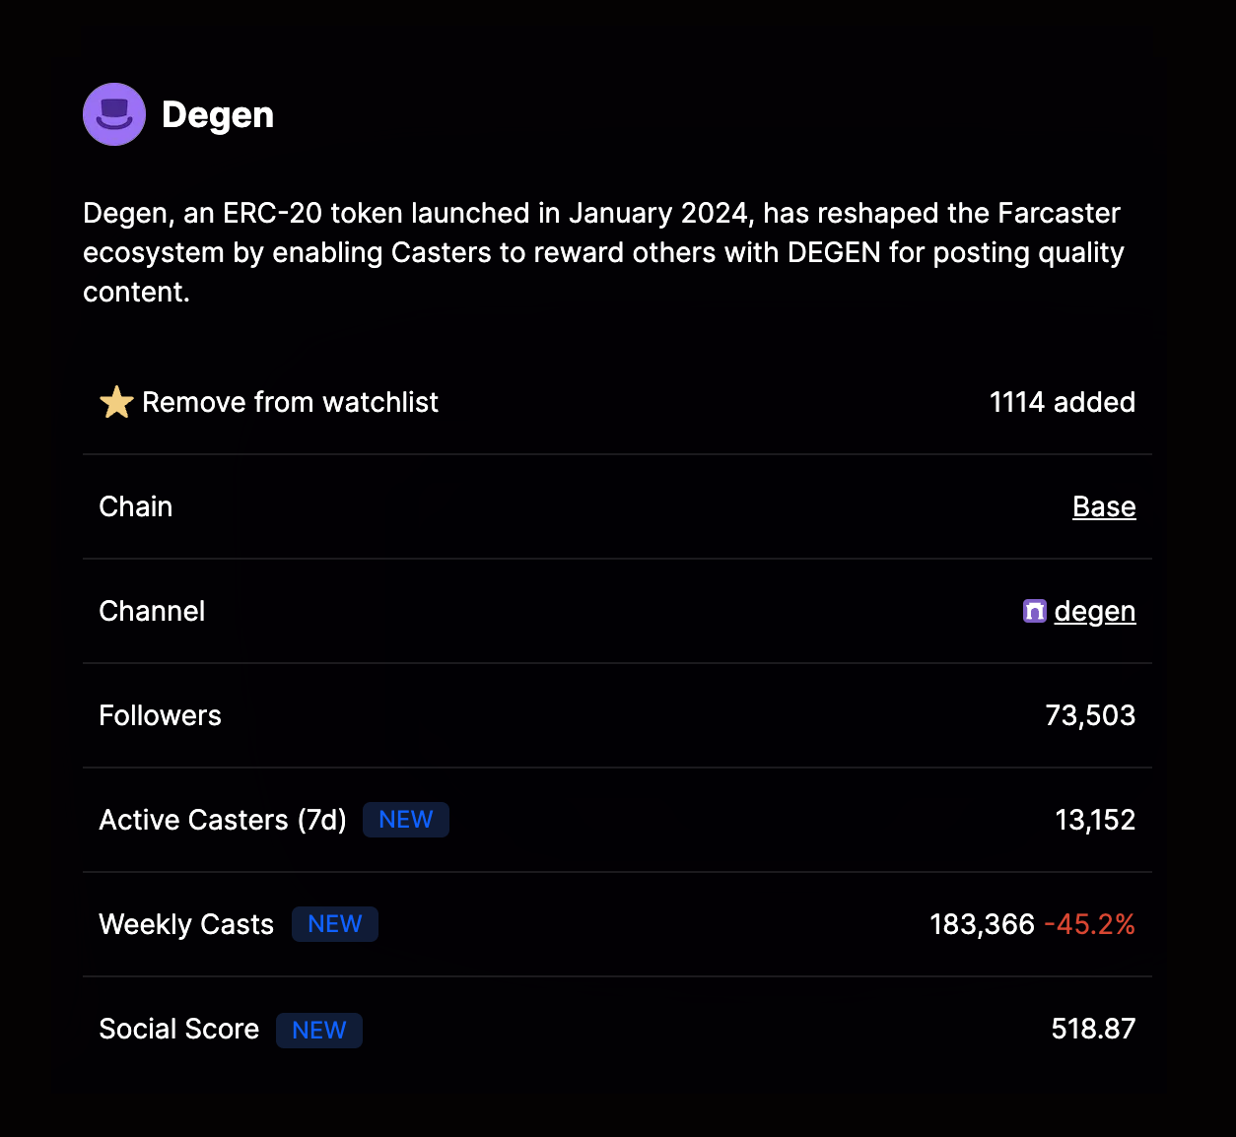Click the Degen title heading
1236x1137 pixels.
(218, 114)
